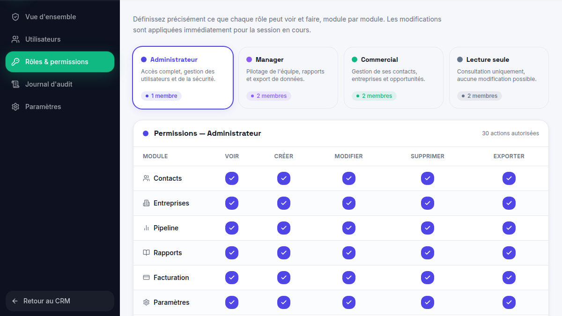Select the Administrateur role card
562x316 pixels.
(183, 78)
